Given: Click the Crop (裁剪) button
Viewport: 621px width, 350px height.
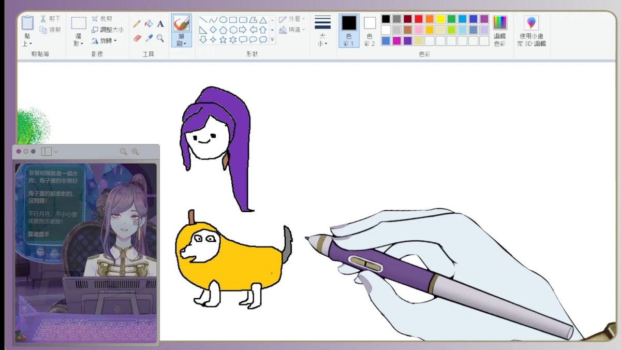Looking at the screenshot, I should tap(102, 19).
